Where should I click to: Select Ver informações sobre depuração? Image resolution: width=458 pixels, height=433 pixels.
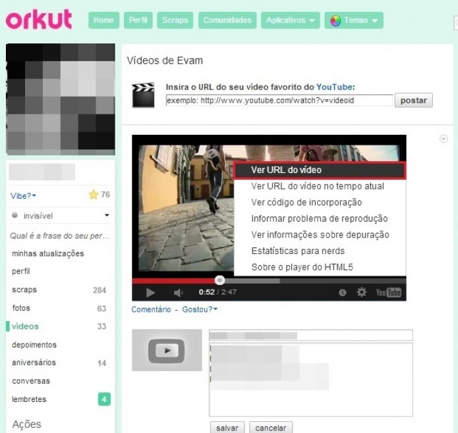coord(320,235)
